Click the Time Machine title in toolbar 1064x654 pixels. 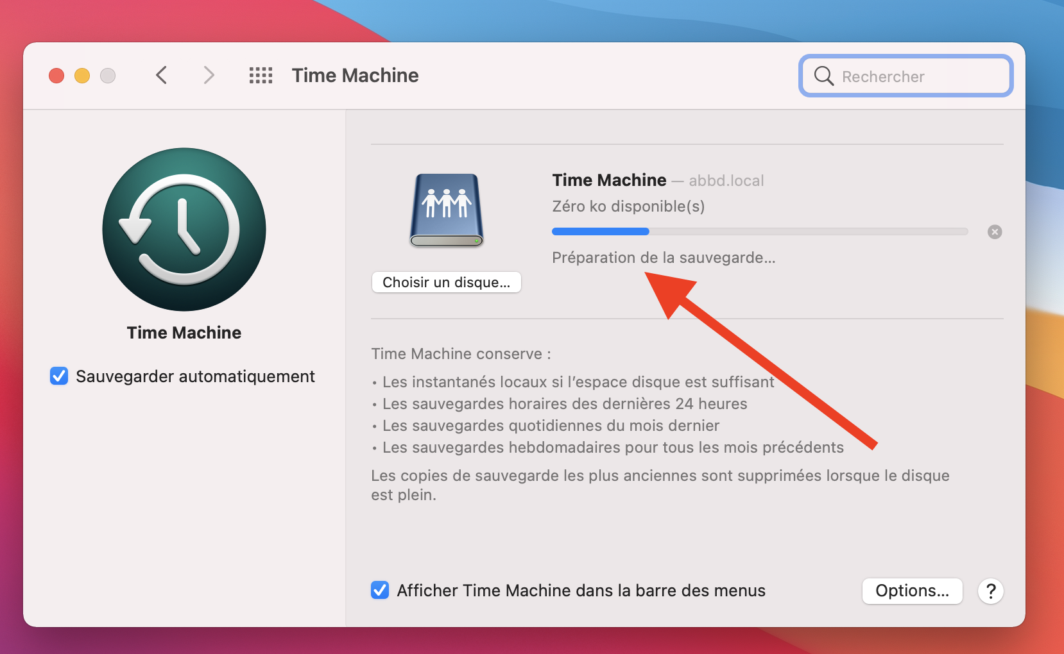(355, 76)
